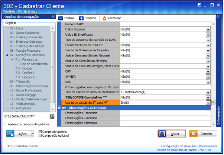
Task: Collapse section 09 - Observações Gerenciais header
Action: [x=59, y=108]
